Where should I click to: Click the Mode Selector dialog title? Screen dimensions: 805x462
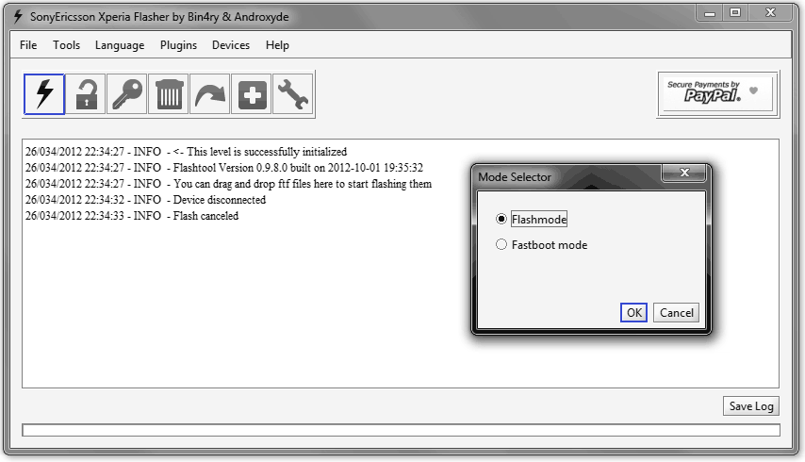(x=515, y=176)
